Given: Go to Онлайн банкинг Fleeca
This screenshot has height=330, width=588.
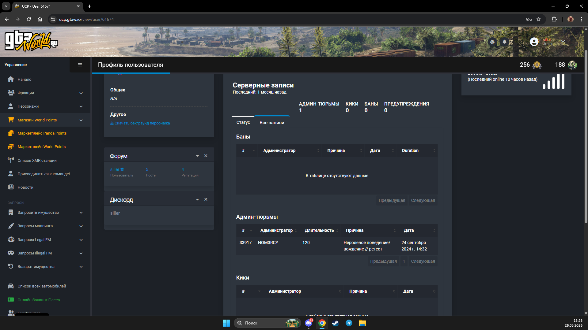Looking at the screenshot, I should [39, 300].
